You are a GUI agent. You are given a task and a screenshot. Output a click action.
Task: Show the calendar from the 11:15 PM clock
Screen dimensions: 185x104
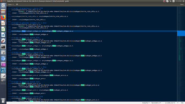pos(178,1)
